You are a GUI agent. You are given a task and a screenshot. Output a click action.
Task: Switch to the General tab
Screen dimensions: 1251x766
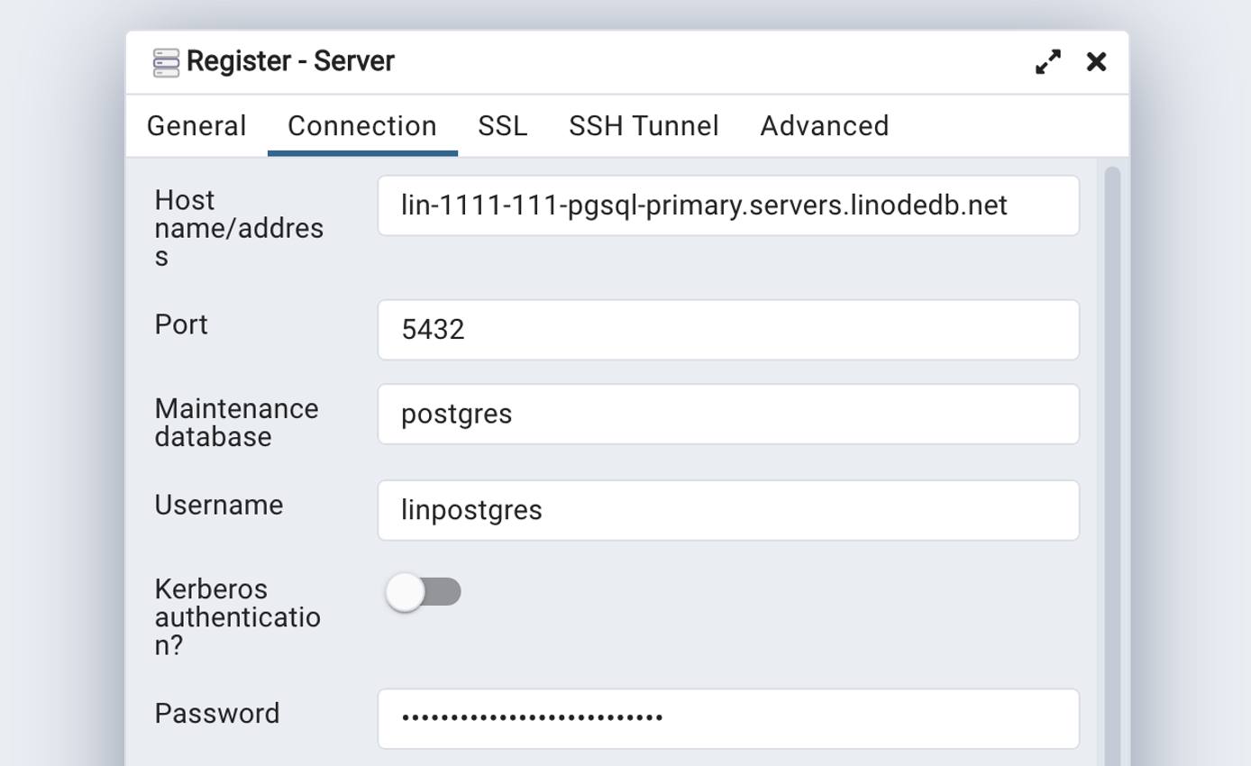coord(196,126)
